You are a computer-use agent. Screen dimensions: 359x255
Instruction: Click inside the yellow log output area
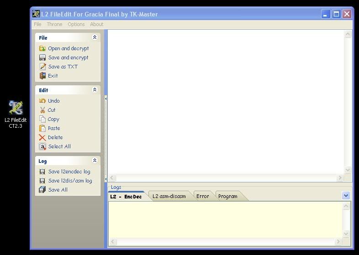tap(225, 220)
